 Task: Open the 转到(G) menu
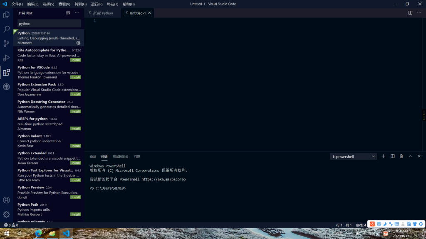81,4
